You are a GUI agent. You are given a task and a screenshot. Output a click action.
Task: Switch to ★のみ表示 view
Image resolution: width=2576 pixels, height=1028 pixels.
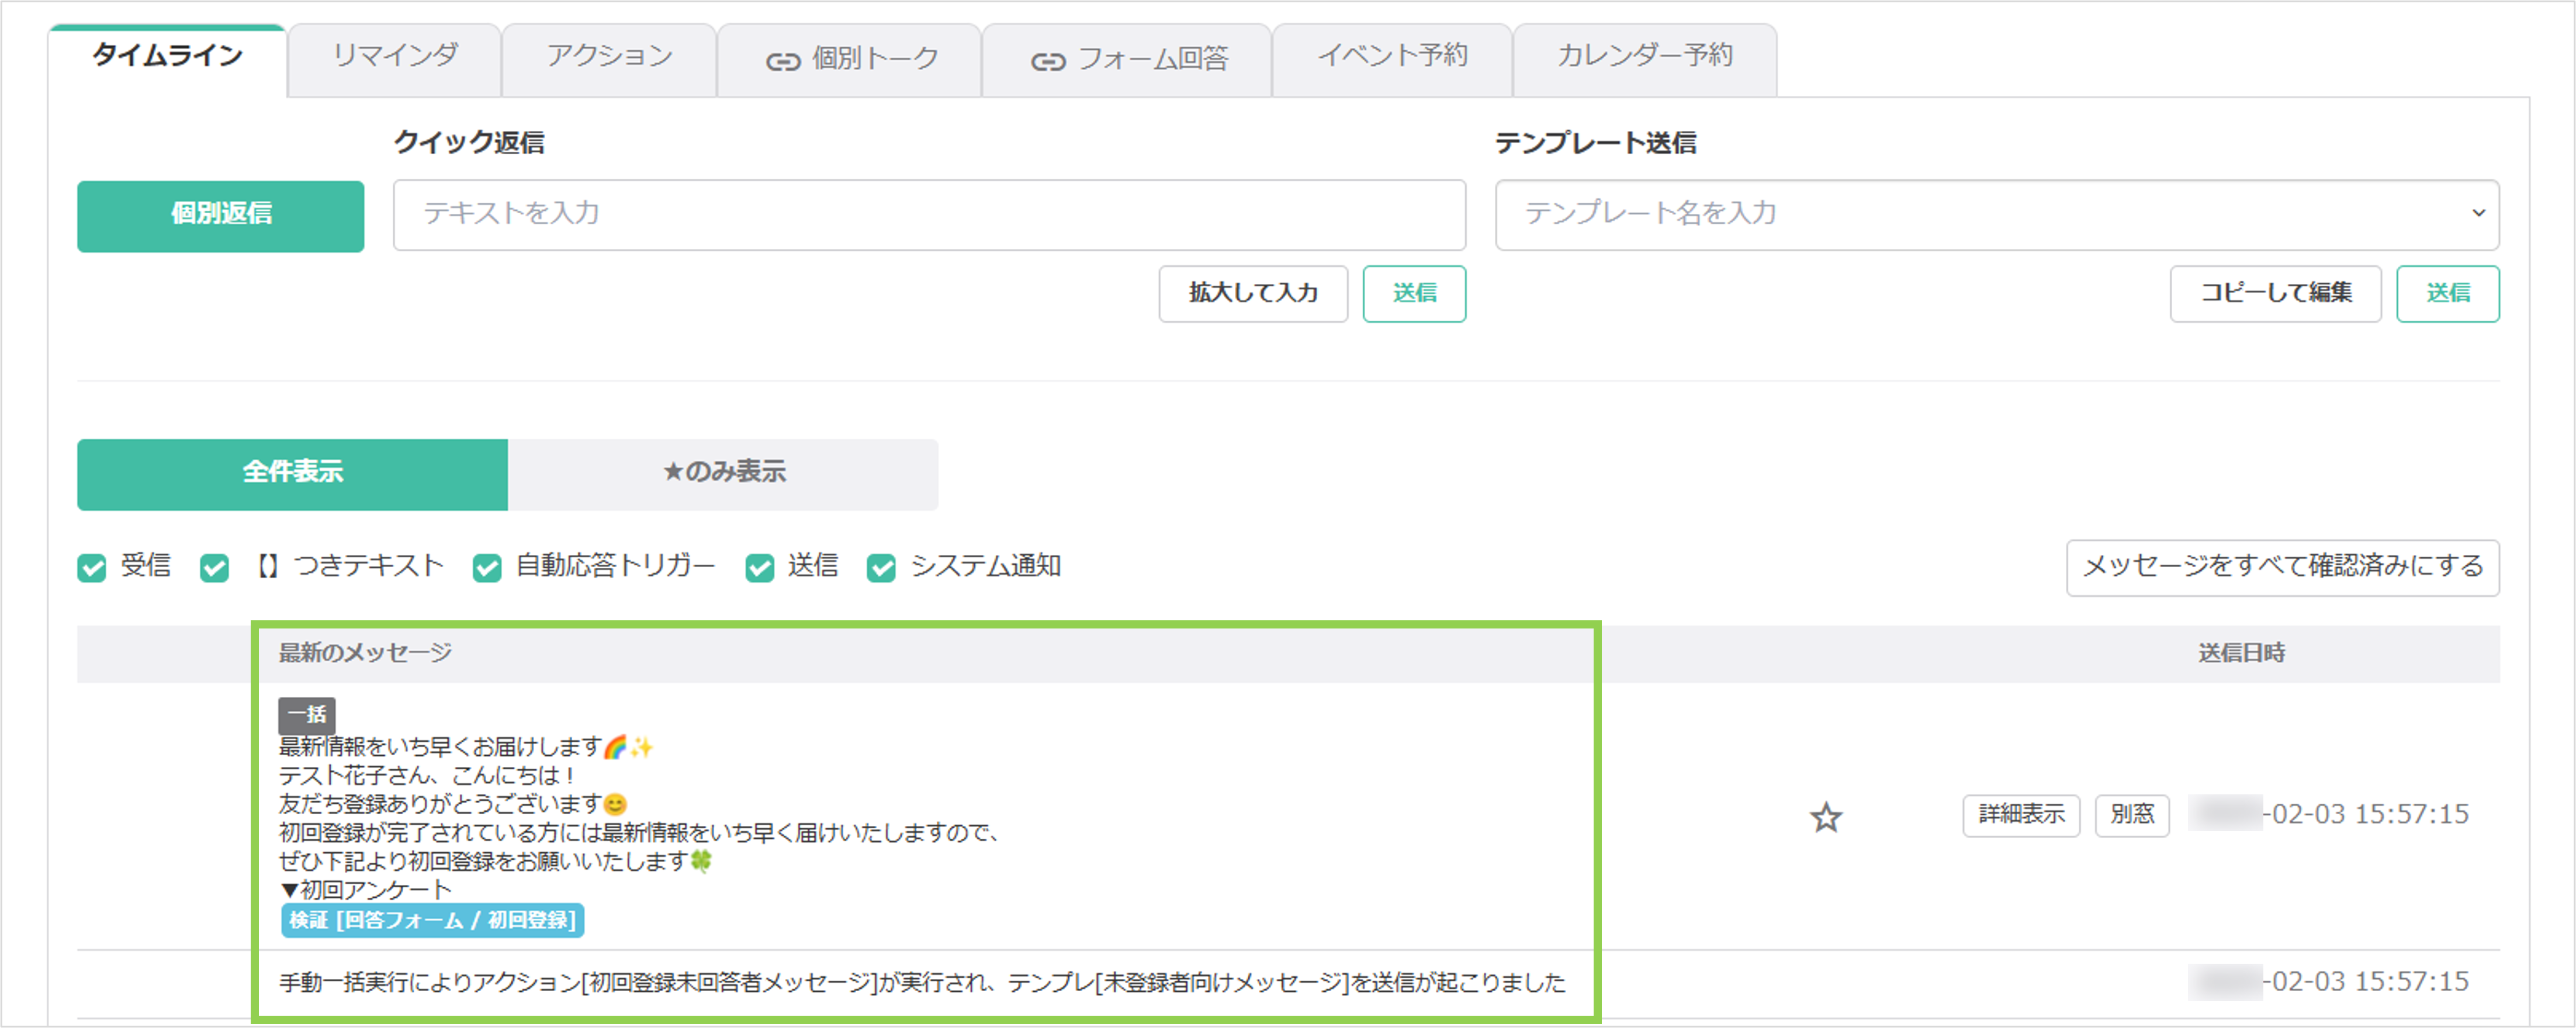(x=724, y=474)
